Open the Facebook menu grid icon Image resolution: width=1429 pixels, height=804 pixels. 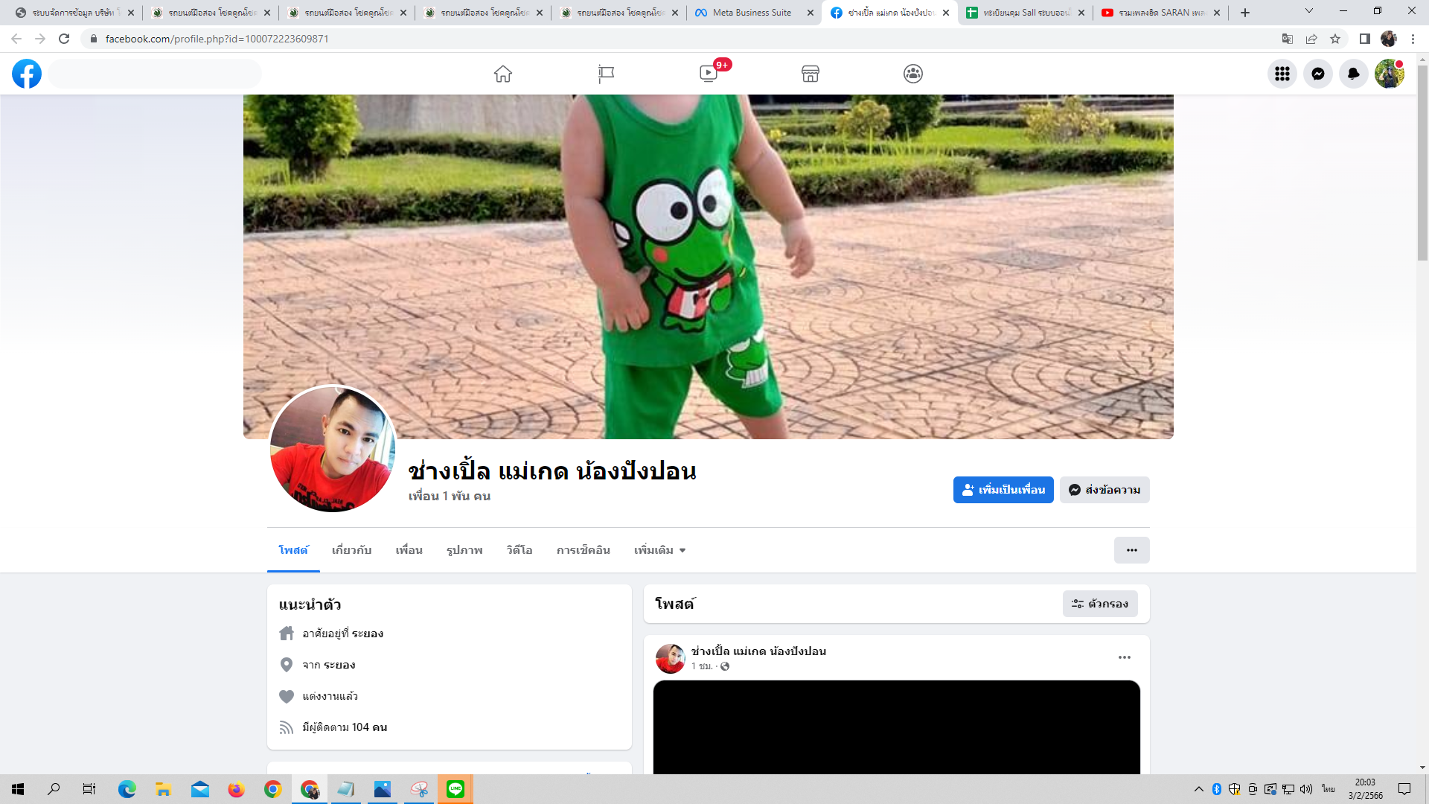[x=1282, y=74]
